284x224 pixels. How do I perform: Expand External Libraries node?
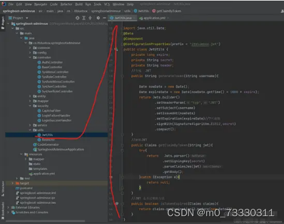pos(9,208)
